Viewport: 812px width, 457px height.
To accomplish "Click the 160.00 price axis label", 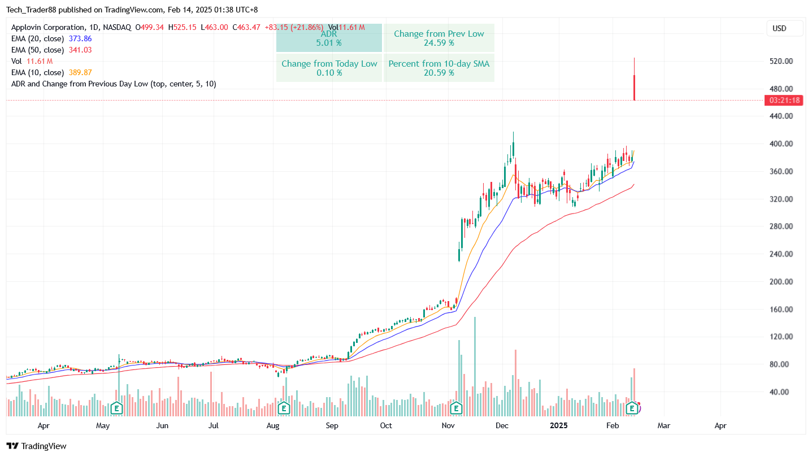I will click(781, 309).
